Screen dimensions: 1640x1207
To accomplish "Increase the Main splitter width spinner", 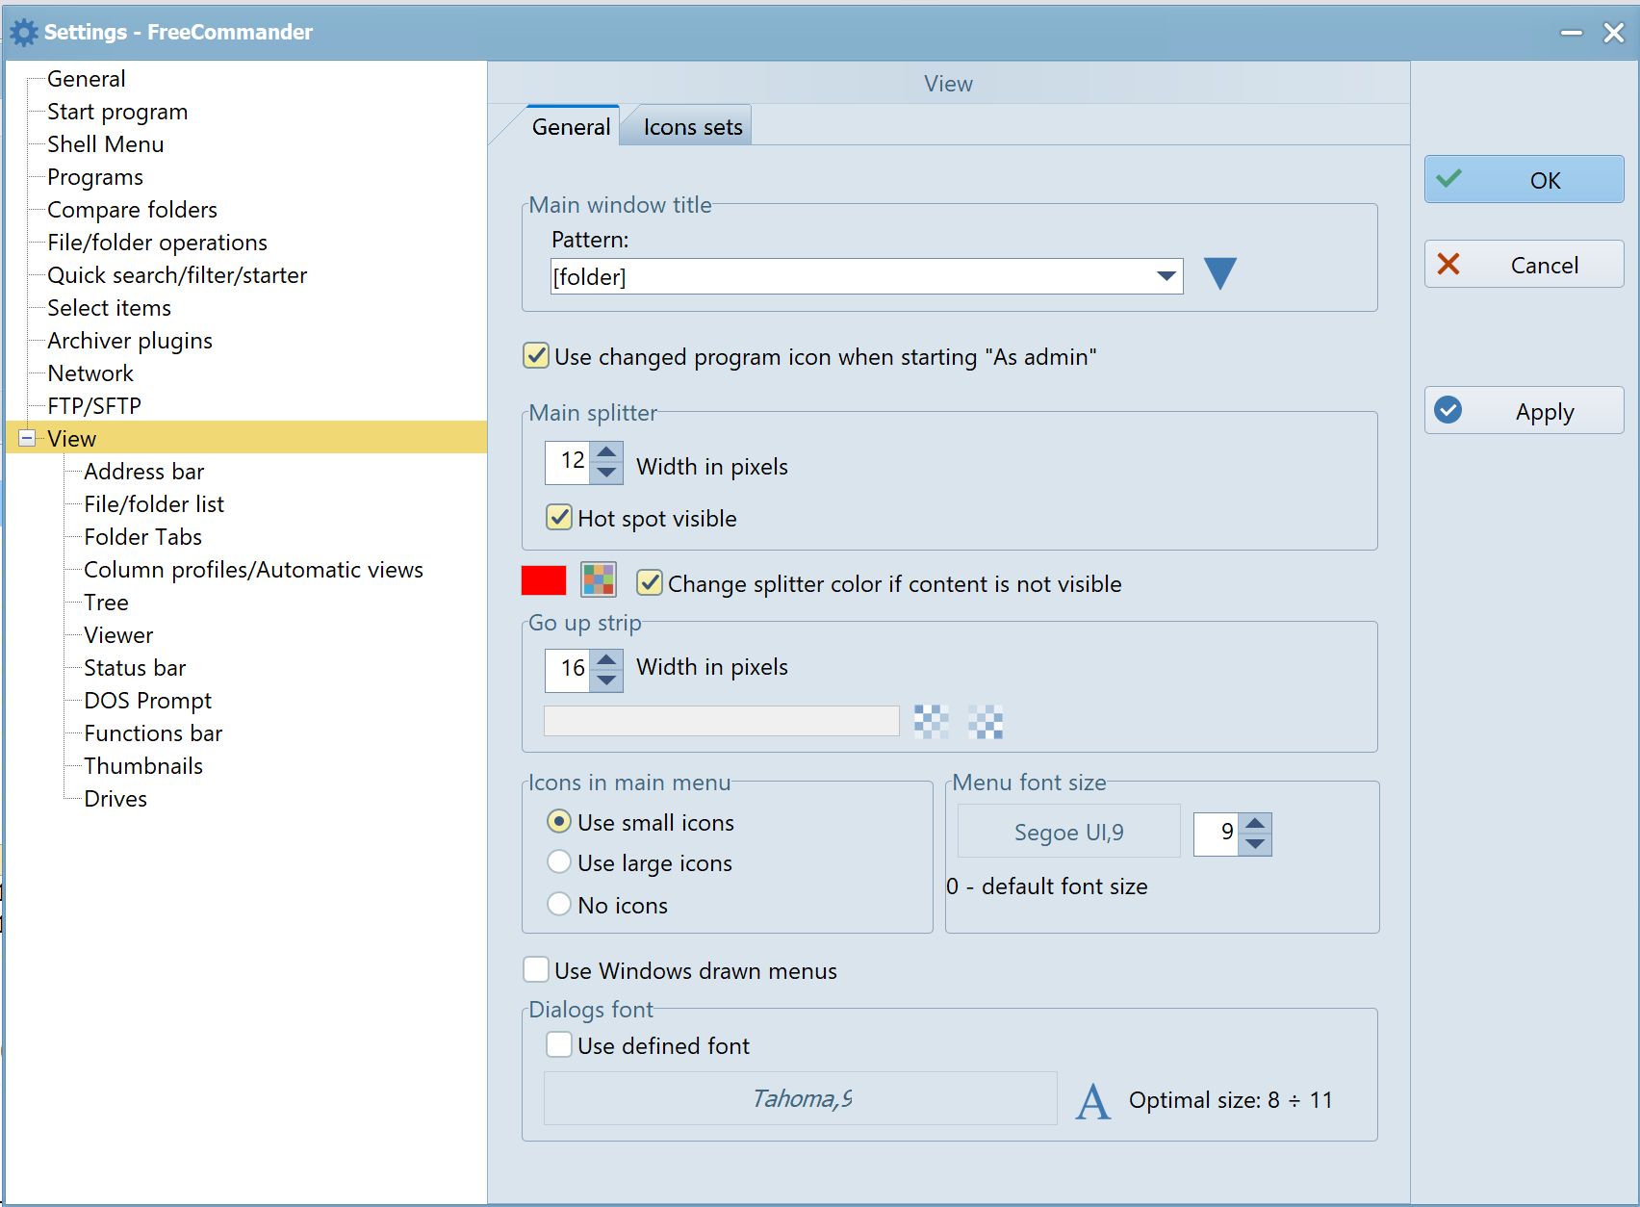I will click(606, 452).
